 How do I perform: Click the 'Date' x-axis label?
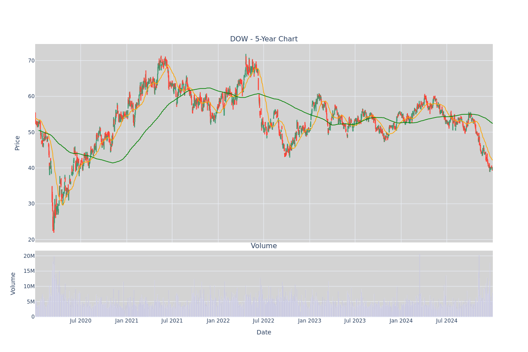click(x=264, y=332)
